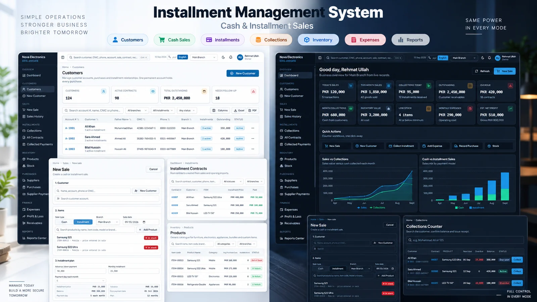Open the All branches filter in customers list
Screen dimensions: 537x302
click(x=137, y=110)
